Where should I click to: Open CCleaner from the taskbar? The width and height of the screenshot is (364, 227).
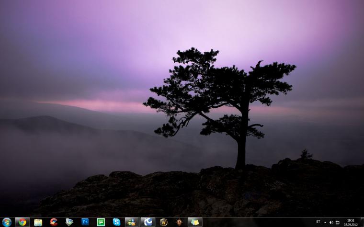tap(54, 222)
